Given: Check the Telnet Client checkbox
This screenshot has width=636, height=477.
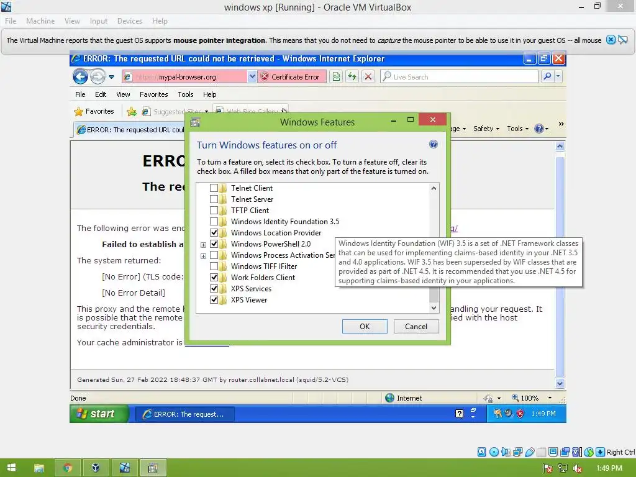Looking at the screenshot, I should coord(214,188).
